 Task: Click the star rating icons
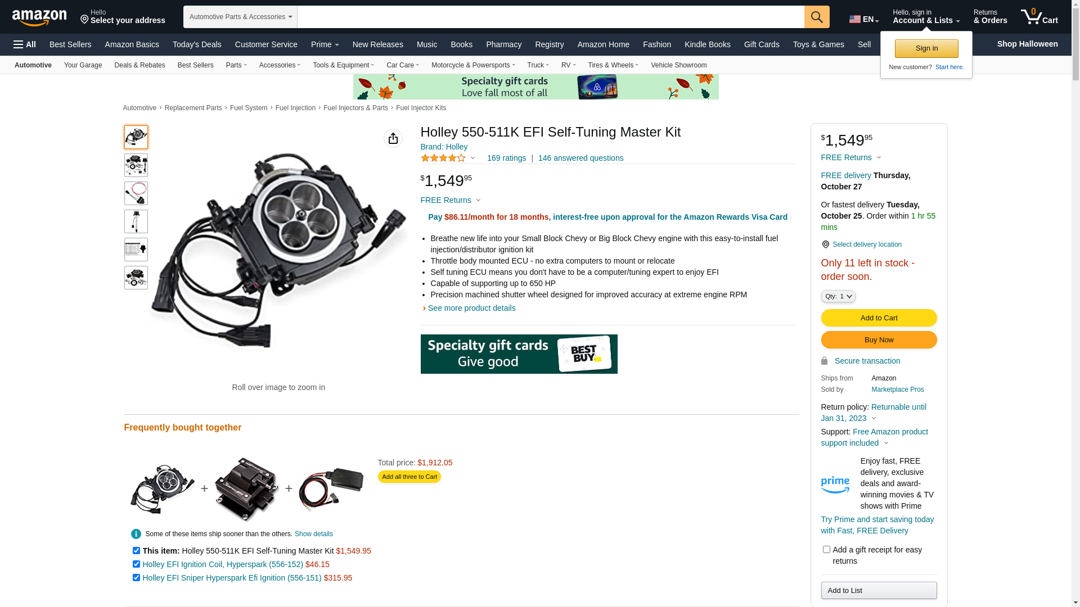click(443, 158)
